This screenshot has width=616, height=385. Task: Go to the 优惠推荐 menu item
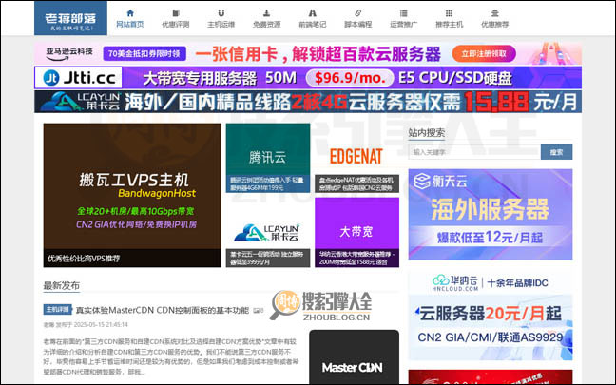(x=494, y=18)
